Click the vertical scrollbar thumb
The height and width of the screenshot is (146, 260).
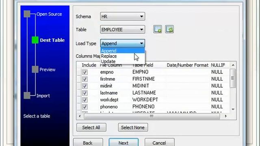(x=233, y=78)
